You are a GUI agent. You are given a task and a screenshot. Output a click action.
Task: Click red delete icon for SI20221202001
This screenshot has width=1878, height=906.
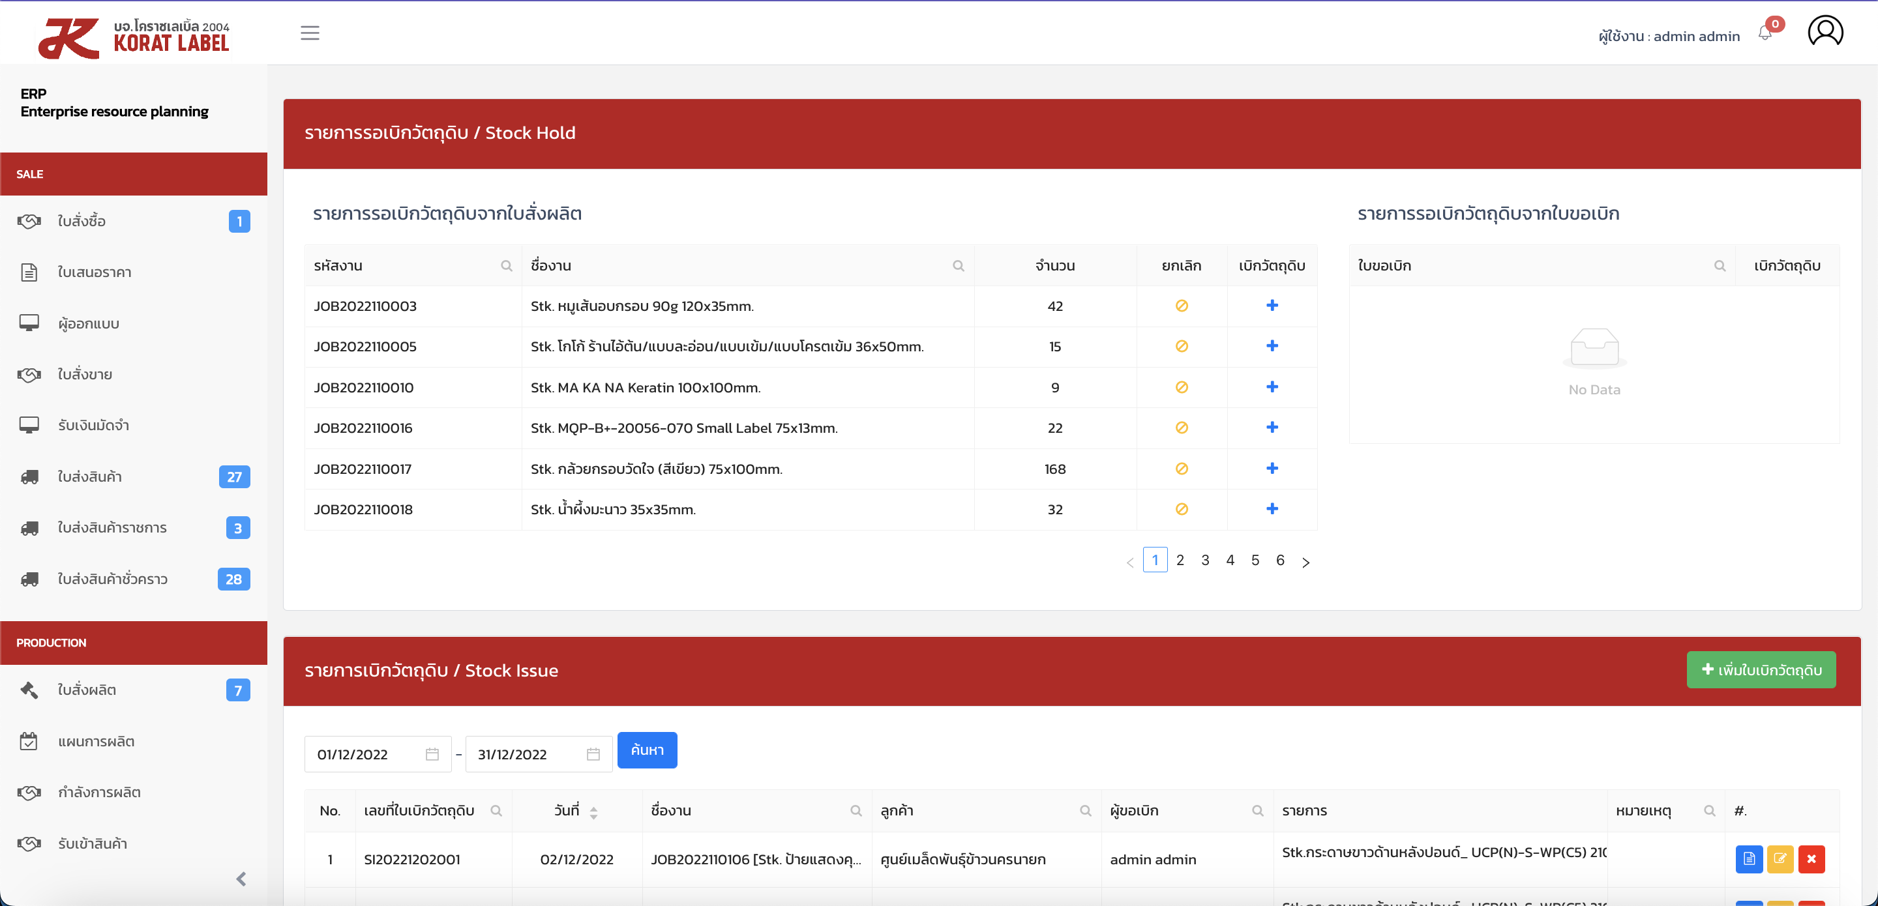(1811, 858)
